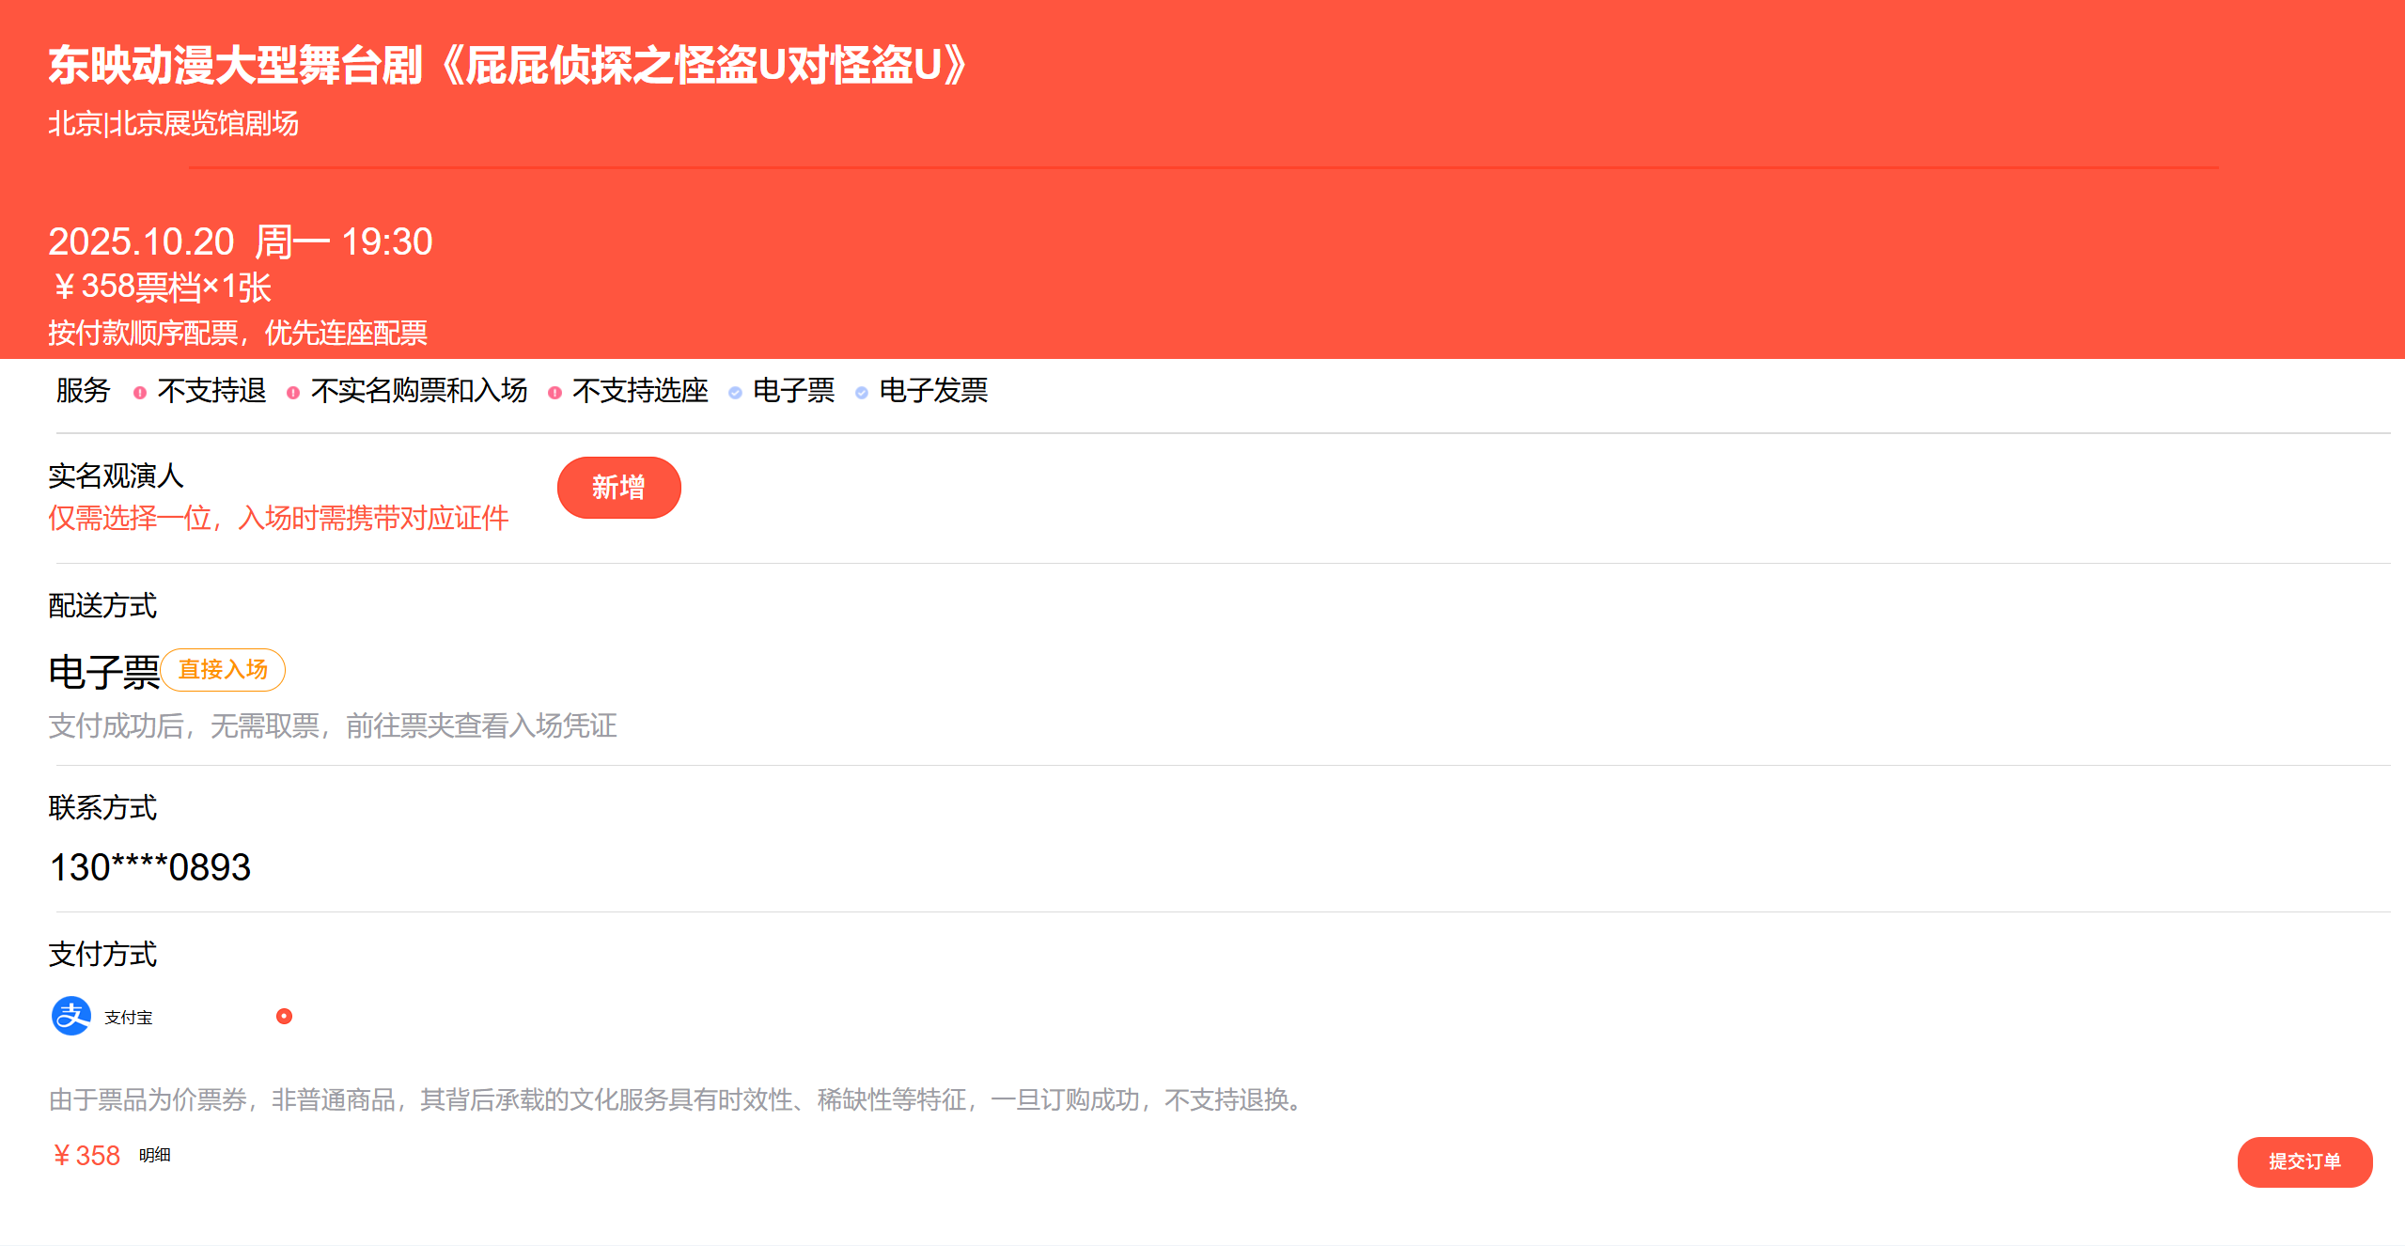Select the Alipay payment radio button
Viewport: 2405px width, 1246px height.
[x=284, y=1016]
